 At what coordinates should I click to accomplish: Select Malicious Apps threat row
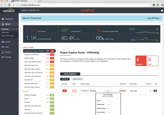(x=39, y=58)
